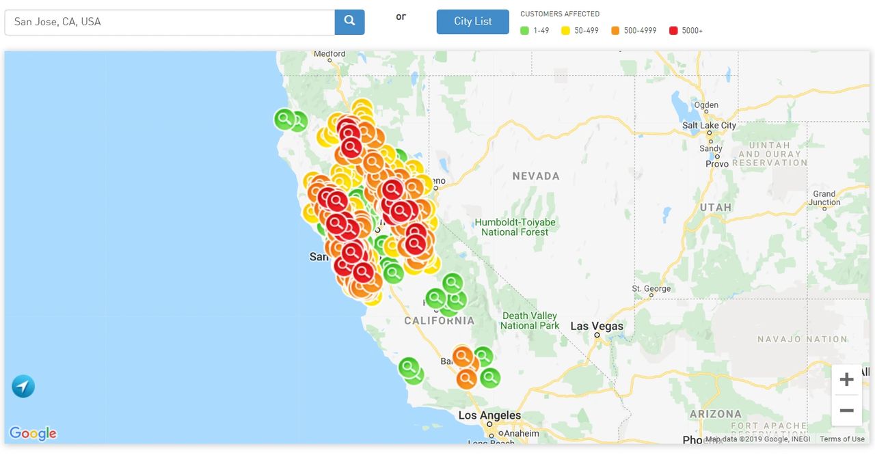The height and width of the screenshot is (455, 875).
Task: Open the Terms of Use link
Action: click(x=842, y=439)
